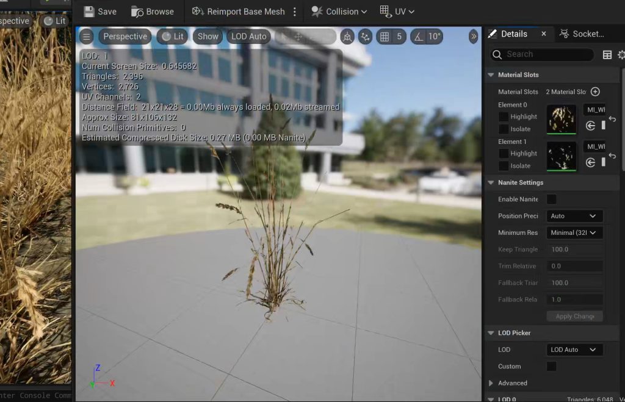Toggle grid snapping icon
Image resolution: width=625 pixels, height=402 pixels.
385,37
